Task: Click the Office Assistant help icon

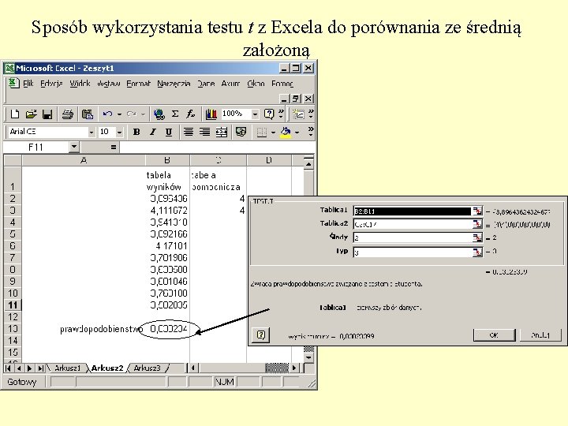Action: pyautogui.click(x=269, y=114)
